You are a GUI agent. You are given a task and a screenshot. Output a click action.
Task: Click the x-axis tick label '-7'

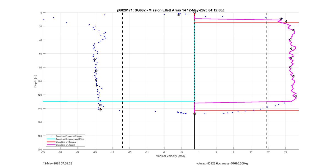164,152
